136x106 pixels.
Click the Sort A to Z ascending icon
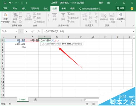(x=49, y=15)
